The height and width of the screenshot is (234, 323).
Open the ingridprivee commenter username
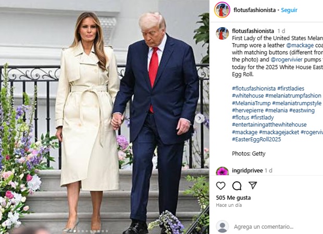247,170
